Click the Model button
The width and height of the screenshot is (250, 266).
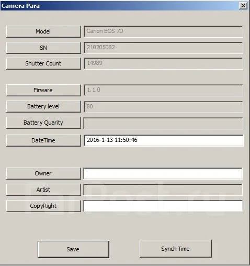pyautogui.click(x=43, y=31)
